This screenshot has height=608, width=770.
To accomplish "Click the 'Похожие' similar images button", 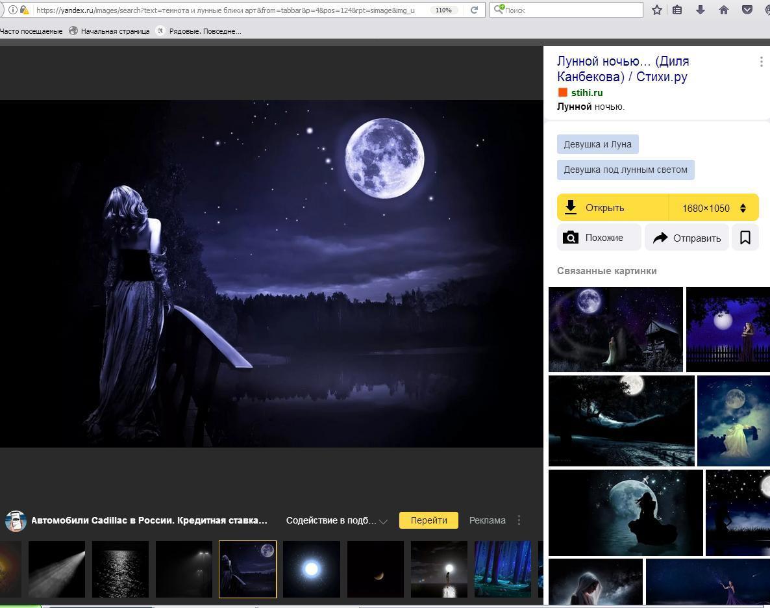I will (x=599, y=238).
